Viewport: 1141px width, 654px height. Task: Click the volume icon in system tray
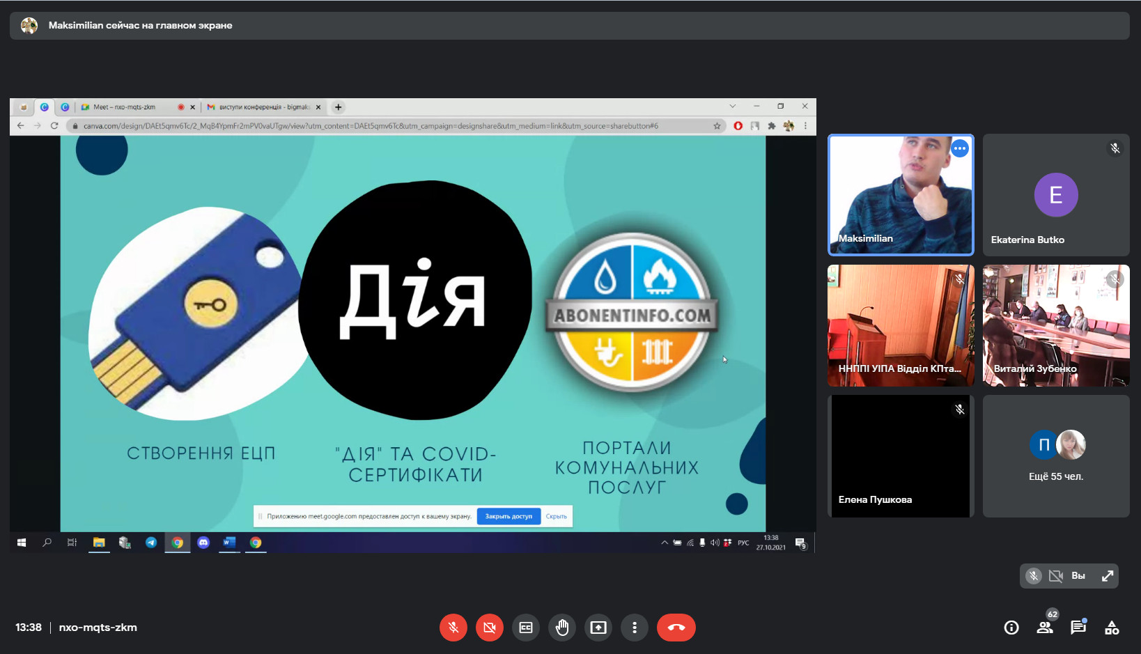tap(715, 543)
